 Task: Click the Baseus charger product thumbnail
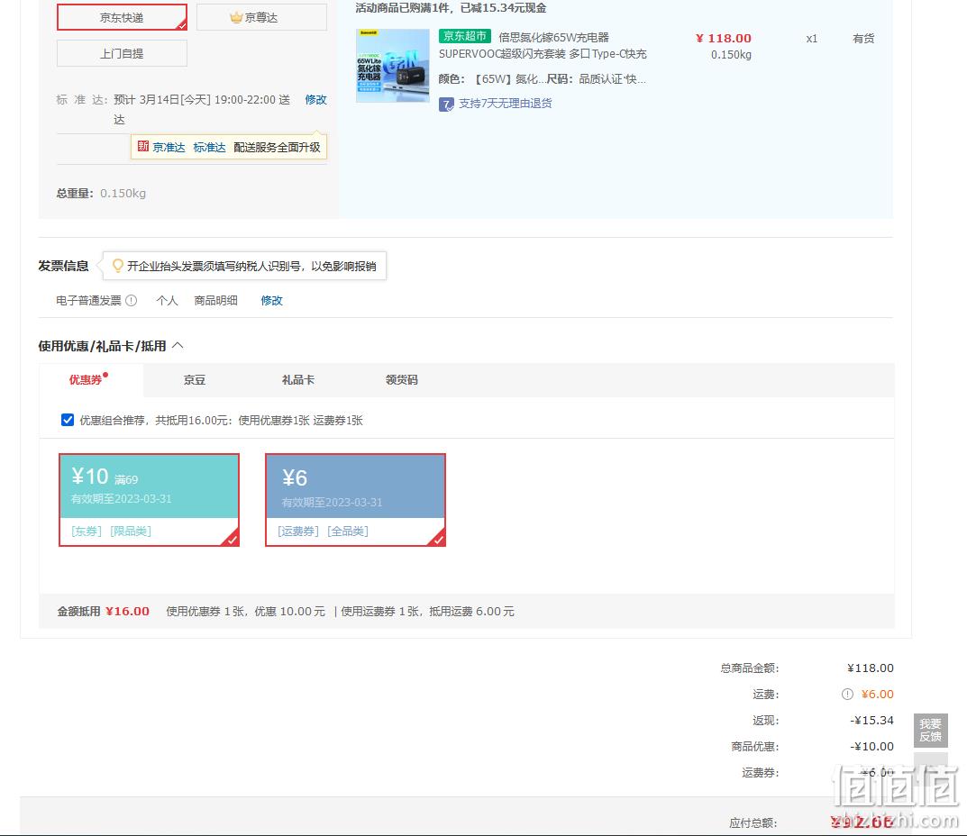[x=393, y=66]
